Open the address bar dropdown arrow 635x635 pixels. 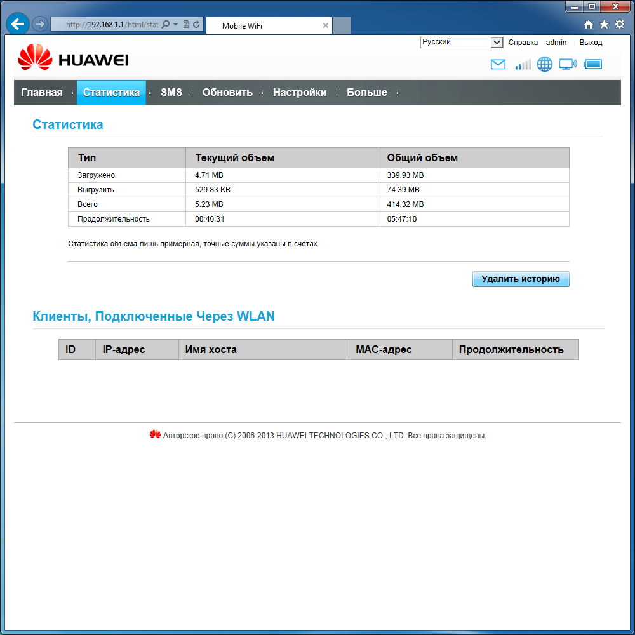[175, 25]
